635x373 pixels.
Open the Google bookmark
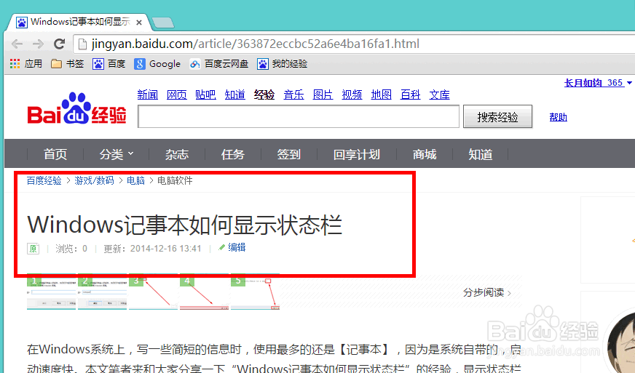(x=157, y=63)
